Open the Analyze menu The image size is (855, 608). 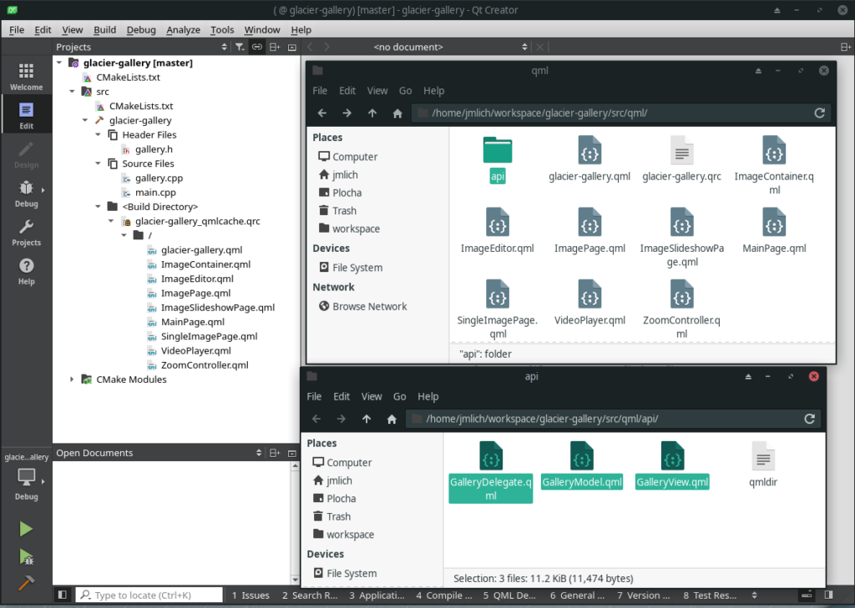(183, 30)
